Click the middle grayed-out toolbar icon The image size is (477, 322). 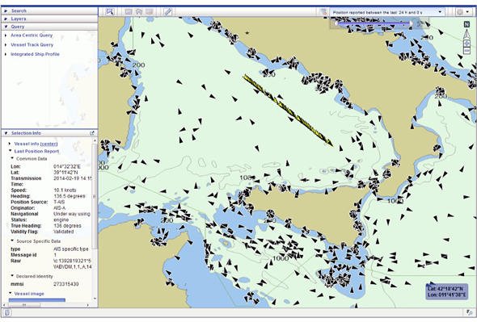tap(139, 12)
